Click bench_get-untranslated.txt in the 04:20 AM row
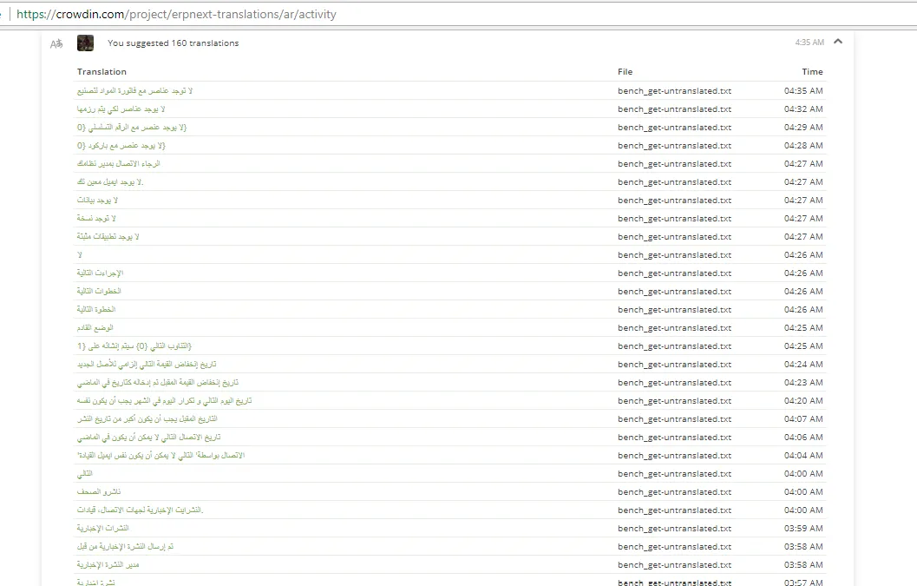Viewport: 917px width, 586px height. [674, 400]
